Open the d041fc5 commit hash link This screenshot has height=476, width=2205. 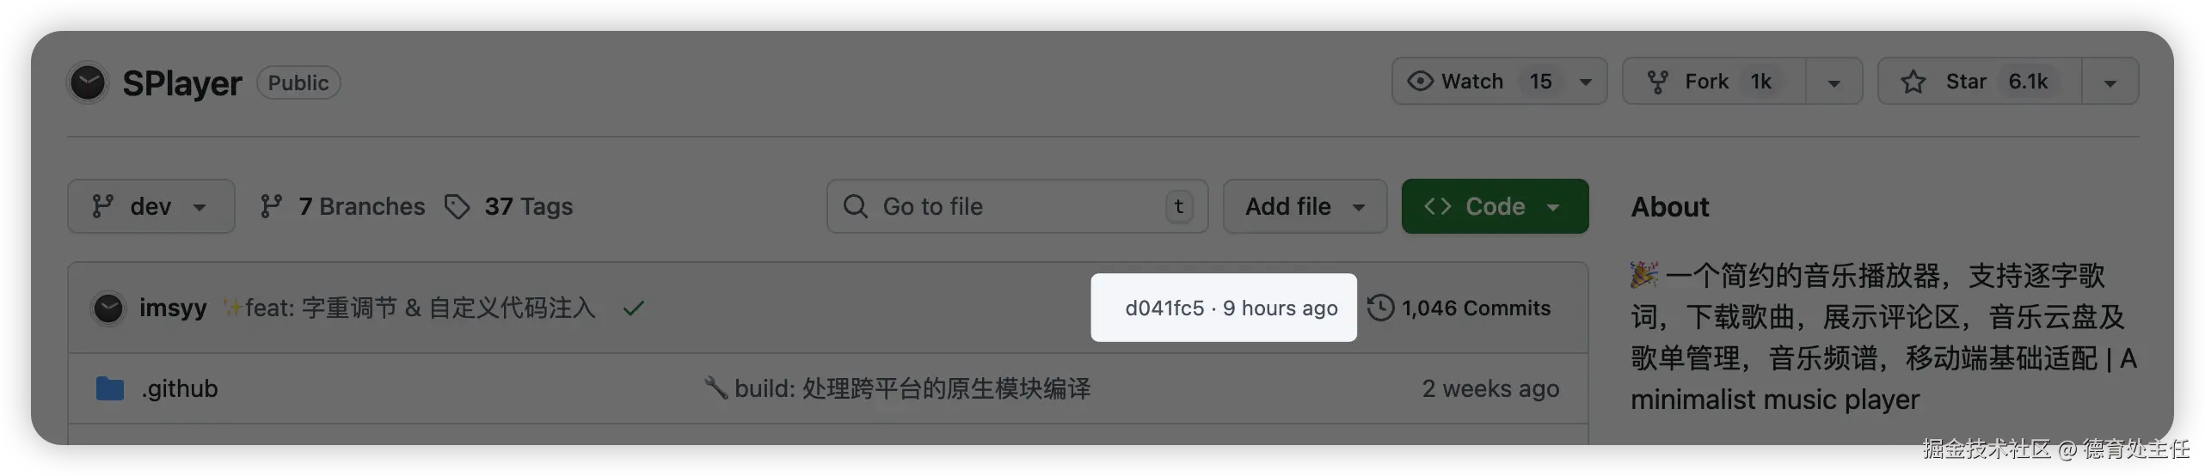[x=1164, y=308]
